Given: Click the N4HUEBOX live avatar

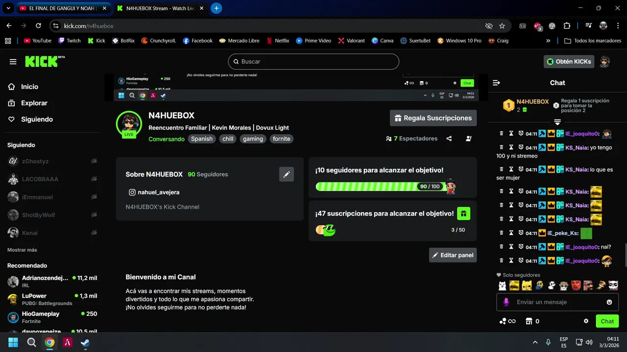Looking at the screenshot, I should [129, 124].
